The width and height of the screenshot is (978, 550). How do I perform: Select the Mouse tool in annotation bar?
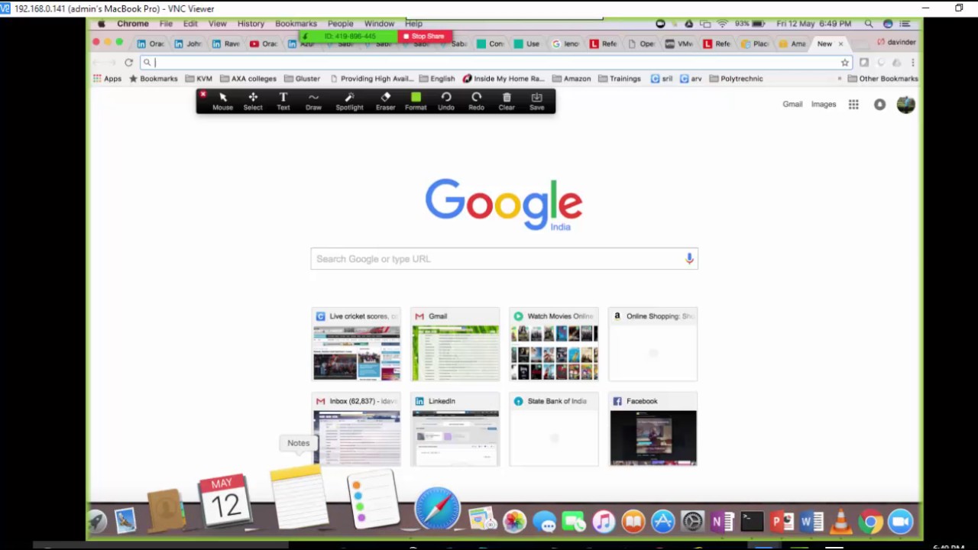click(222, 101)
